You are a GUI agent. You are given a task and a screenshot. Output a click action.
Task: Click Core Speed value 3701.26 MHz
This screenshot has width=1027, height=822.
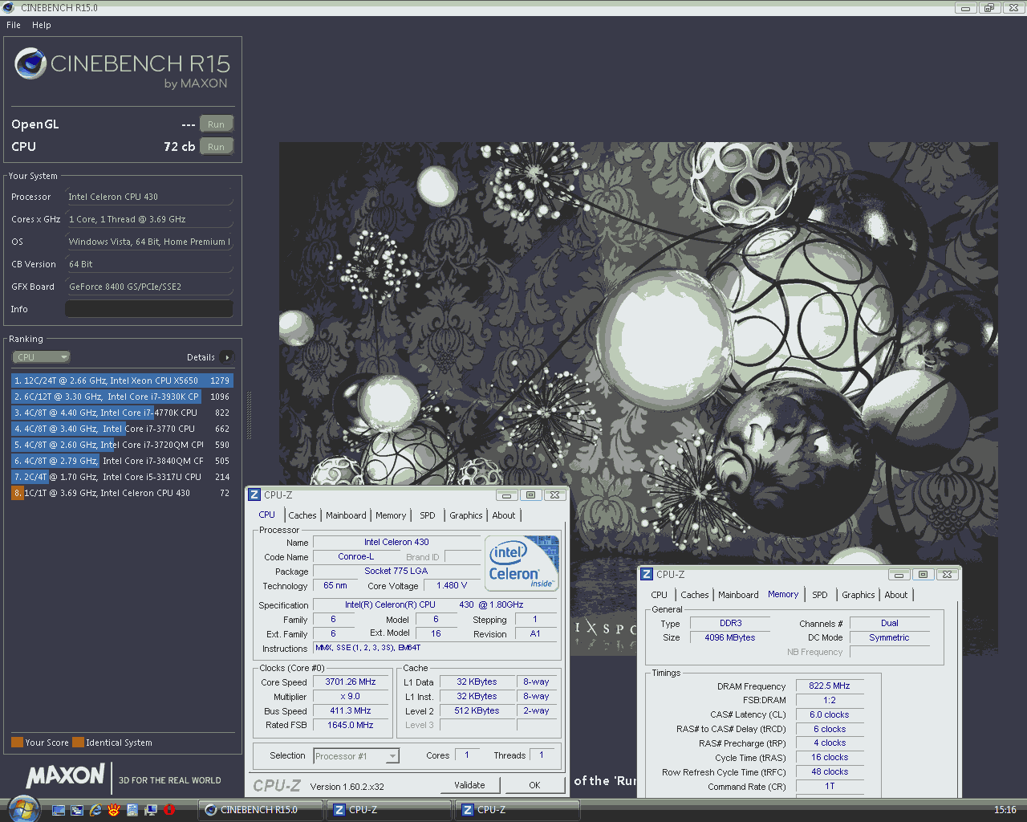point(351,682)
